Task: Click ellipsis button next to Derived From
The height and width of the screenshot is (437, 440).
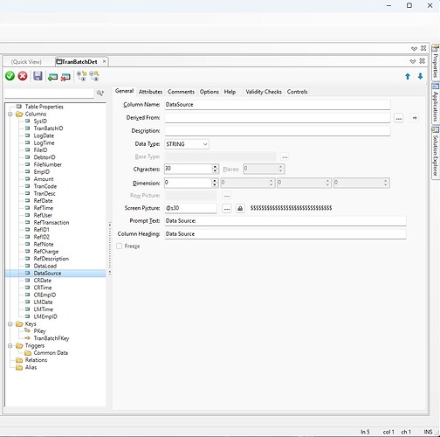Action: 399,118
